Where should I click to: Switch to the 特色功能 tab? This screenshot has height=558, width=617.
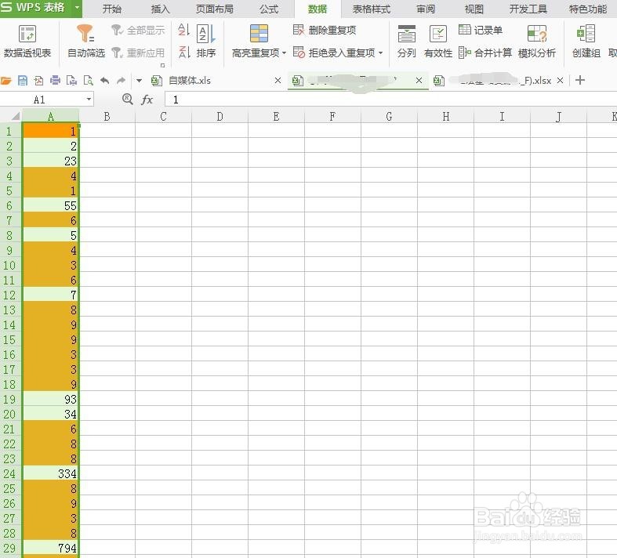click(588, 9)
